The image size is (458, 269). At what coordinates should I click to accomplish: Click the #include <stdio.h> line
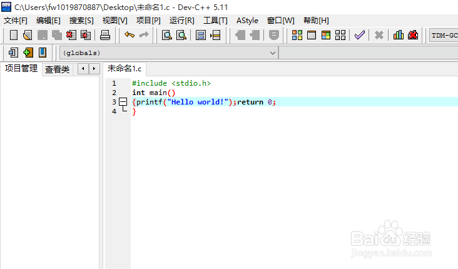pyautogui.click(x=171, y=83)
